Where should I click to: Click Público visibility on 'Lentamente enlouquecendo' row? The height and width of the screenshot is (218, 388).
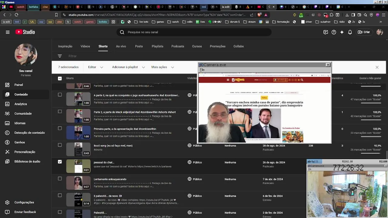(x=195, y=179)
